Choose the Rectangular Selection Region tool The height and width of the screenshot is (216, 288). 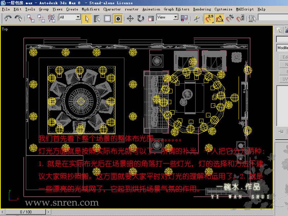coord(107,19)
